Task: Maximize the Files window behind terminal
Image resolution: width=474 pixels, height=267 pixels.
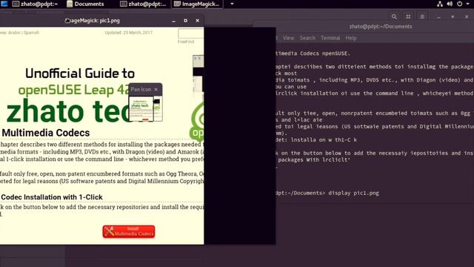Action: coord(453,16)
